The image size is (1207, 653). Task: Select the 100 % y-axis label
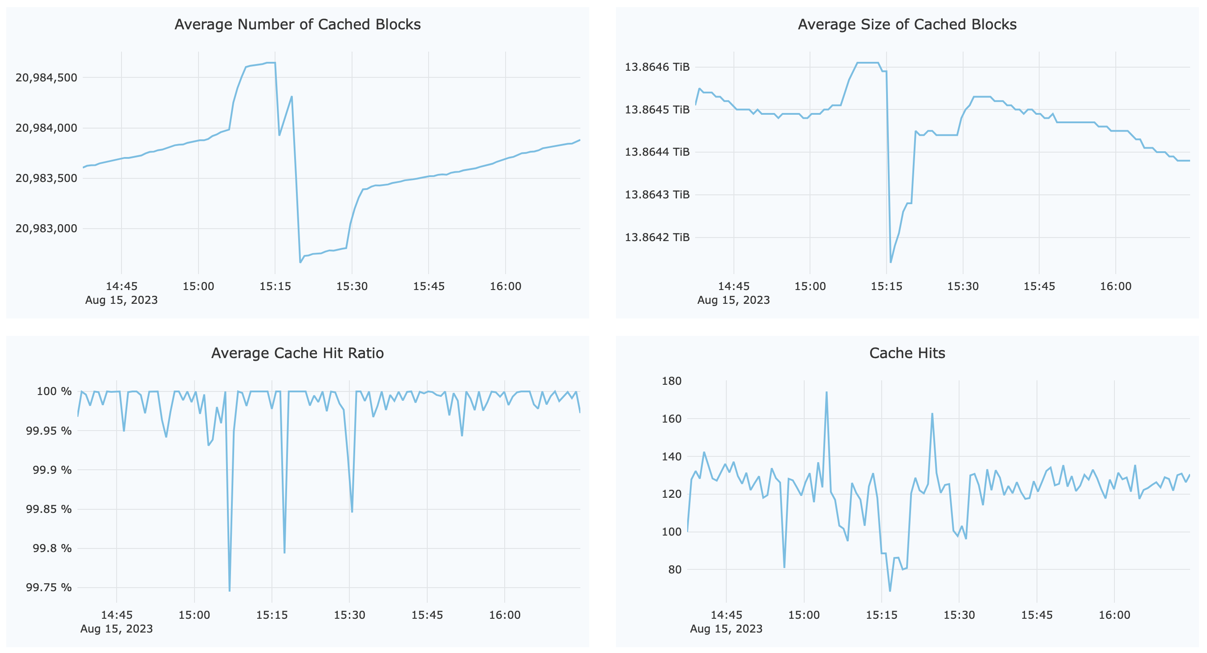coord(54,391)
